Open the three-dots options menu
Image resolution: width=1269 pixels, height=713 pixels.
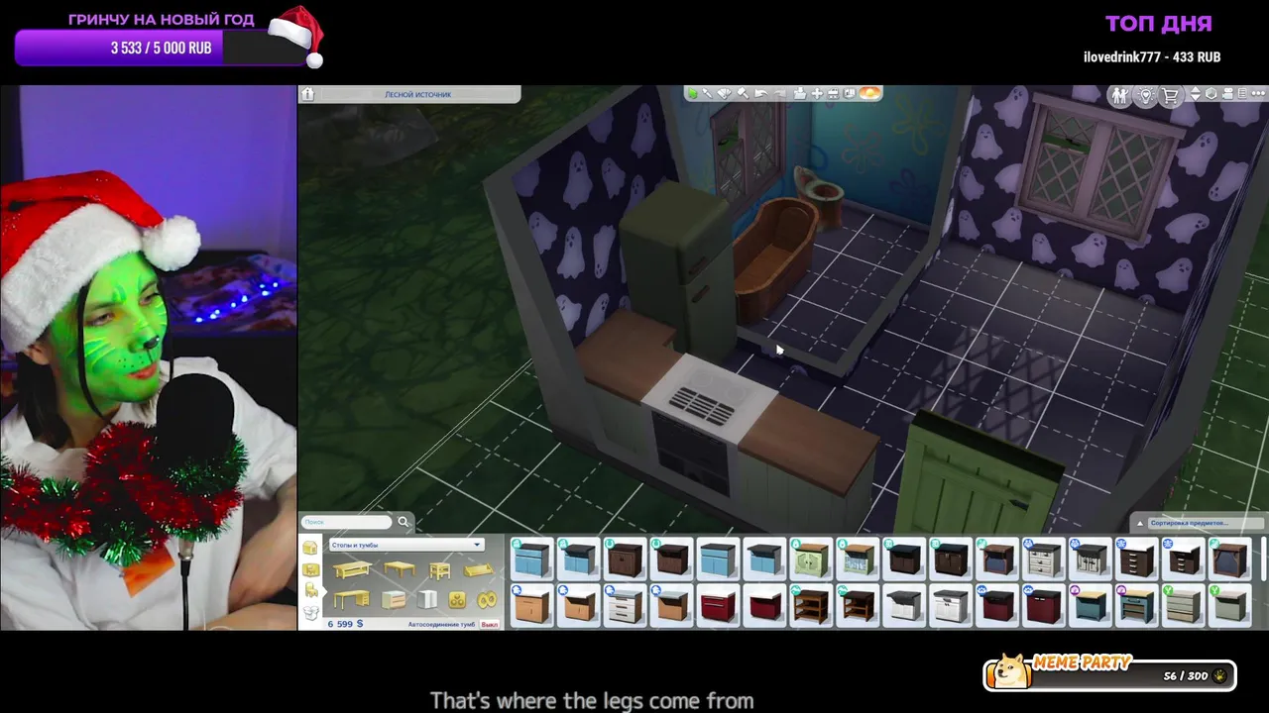tap(1258, 94)
